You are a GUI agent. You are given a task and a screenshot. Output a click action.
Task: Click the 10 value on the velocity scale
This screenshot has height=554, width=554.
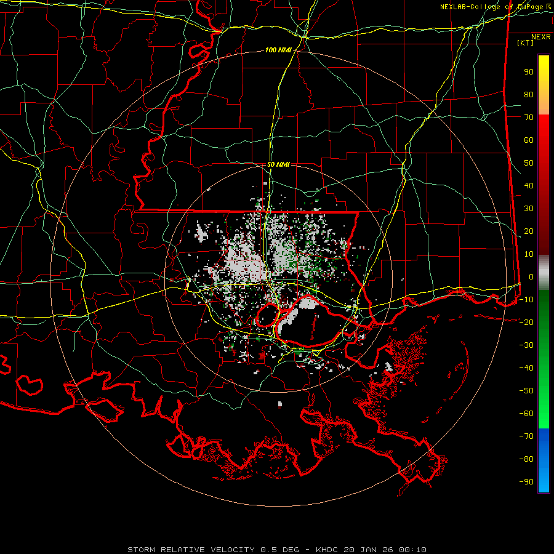click(x=529, y=254)
